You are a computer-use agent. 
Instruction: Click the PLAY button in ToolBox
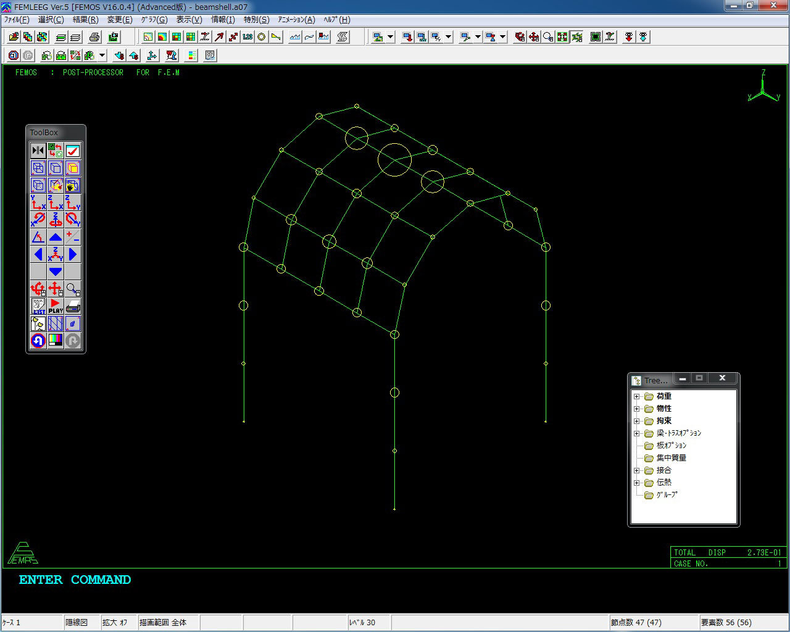(x=56, y=306)
